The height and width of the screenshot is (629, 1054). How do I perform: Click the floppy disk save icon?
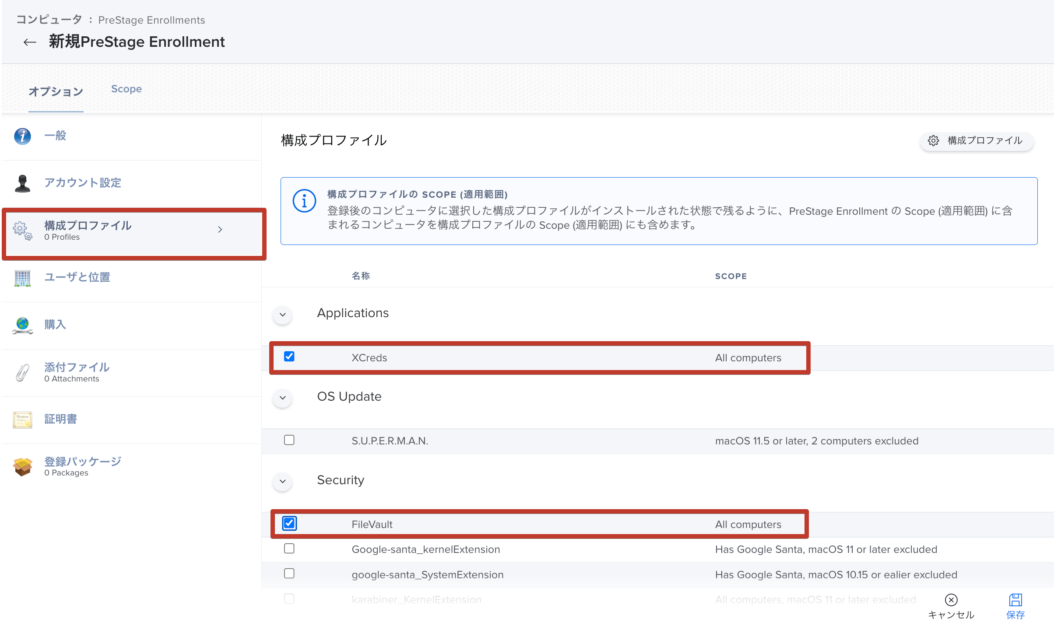1015,600
